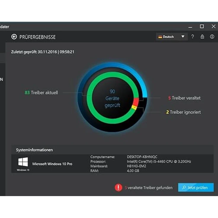218x218 pixels.
Task: Click RAM value 4,00 GB
Action: tap(133, 171)
